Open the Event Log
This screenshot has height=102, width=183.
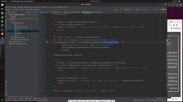point(161,98)
